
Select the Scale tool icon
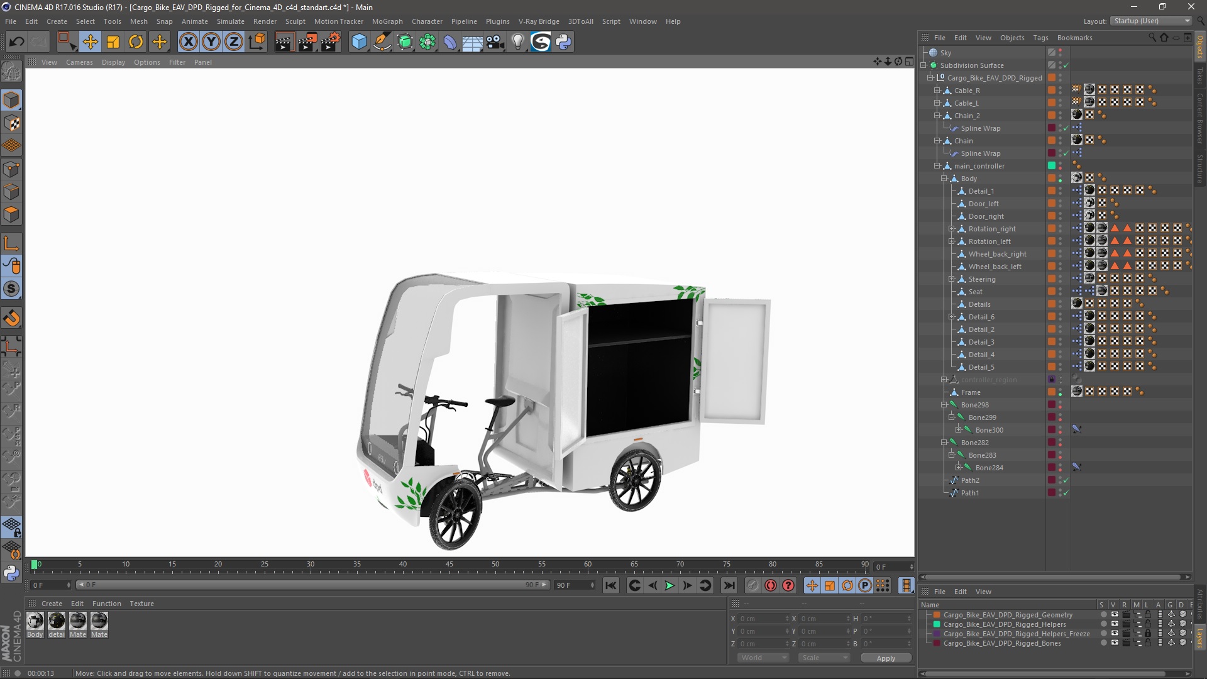(x=113, y=42)
